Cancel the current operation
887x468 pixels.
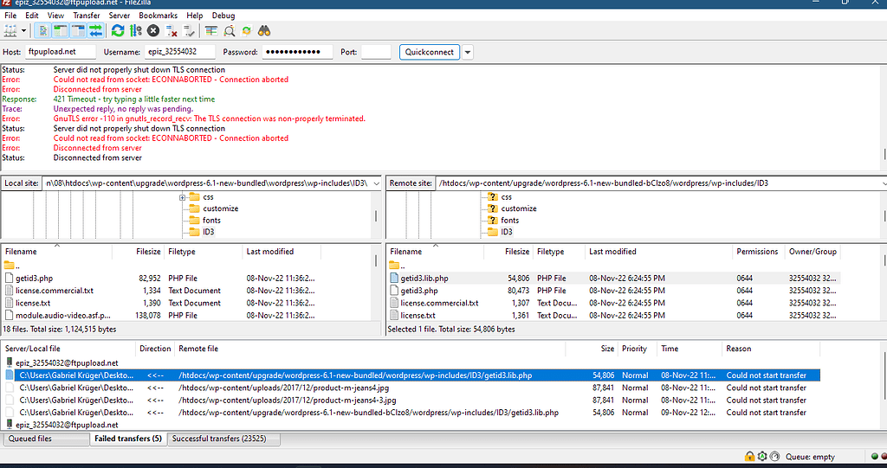click(153, 31)
